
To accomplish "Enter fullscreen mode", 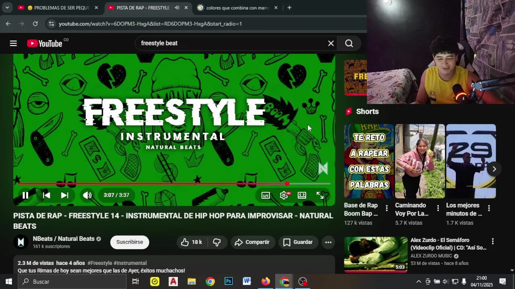I will click(x=320, y=195).
